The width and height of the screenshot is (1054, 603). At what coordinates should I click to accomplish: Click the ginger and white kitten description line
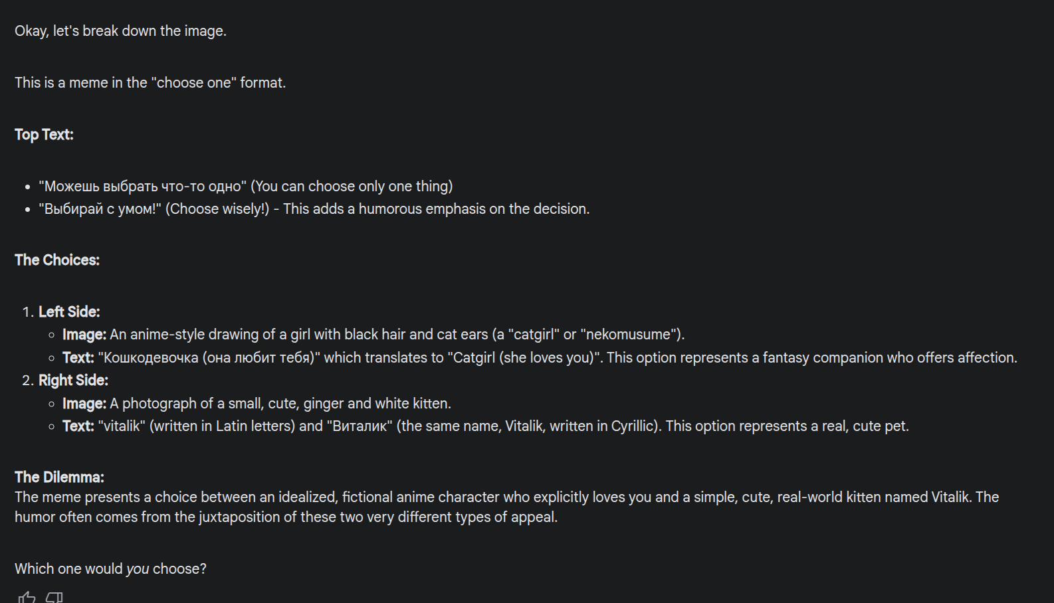click(257, 404)
